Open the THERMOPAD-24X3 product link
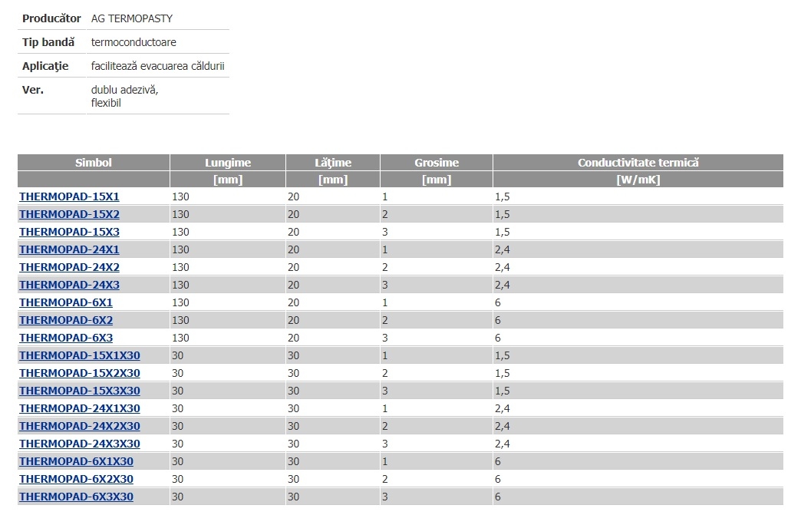This screenshot has width=801, height=515. [x=69, y=285]
